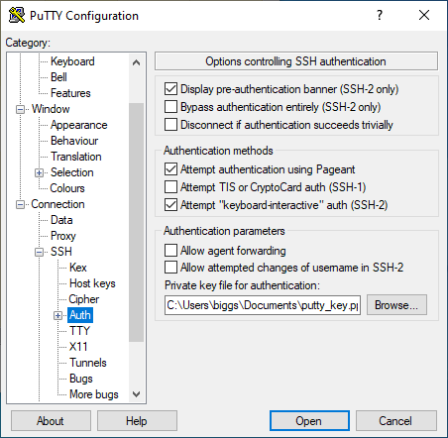
Task: Open Cipher settings in tree
Action: click(84, 299)
